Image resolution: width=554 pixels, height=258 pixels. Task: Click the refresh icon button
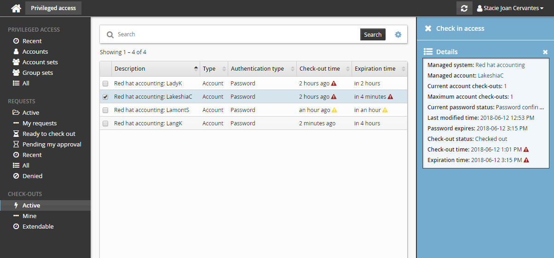coord(464,8)
